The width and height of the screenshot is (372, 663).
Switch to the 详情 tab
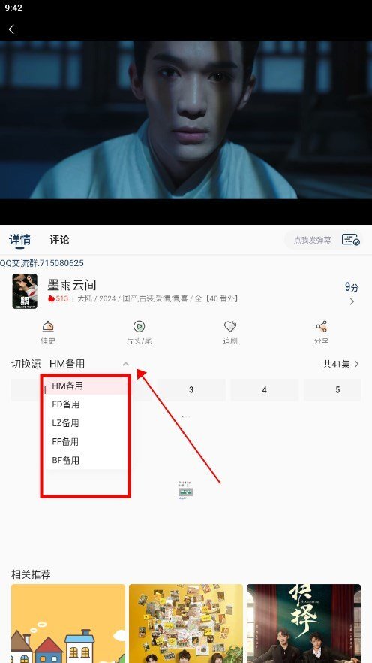click(19, 240)
